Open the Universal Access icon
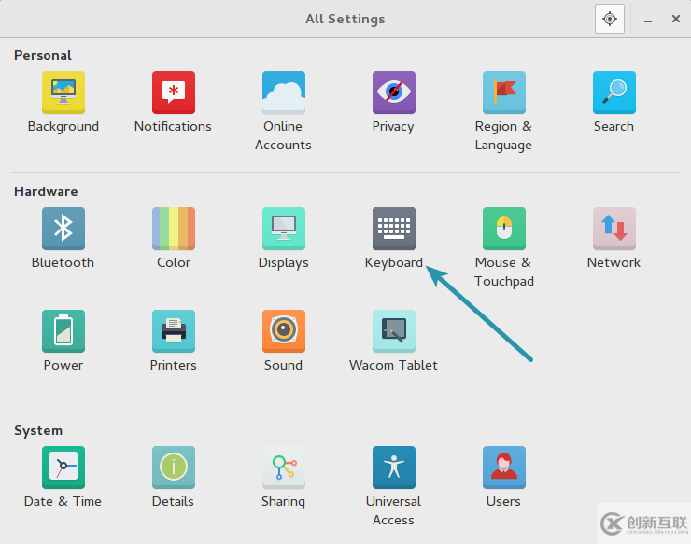 click(x=394, y=467)
